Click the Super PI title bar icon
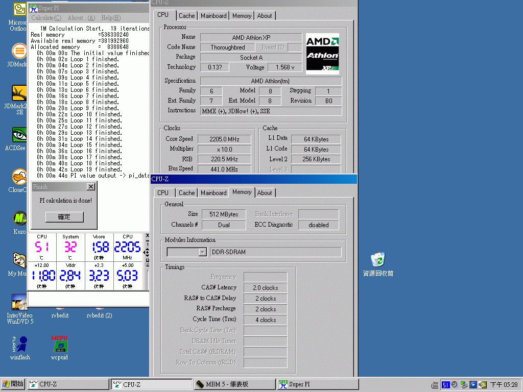Screen dimensions: 523x392 [33, 8]
